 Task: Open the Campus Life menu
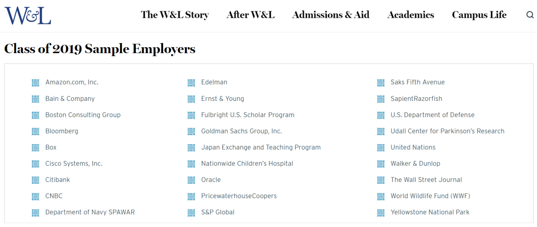[x=479, y=15]
